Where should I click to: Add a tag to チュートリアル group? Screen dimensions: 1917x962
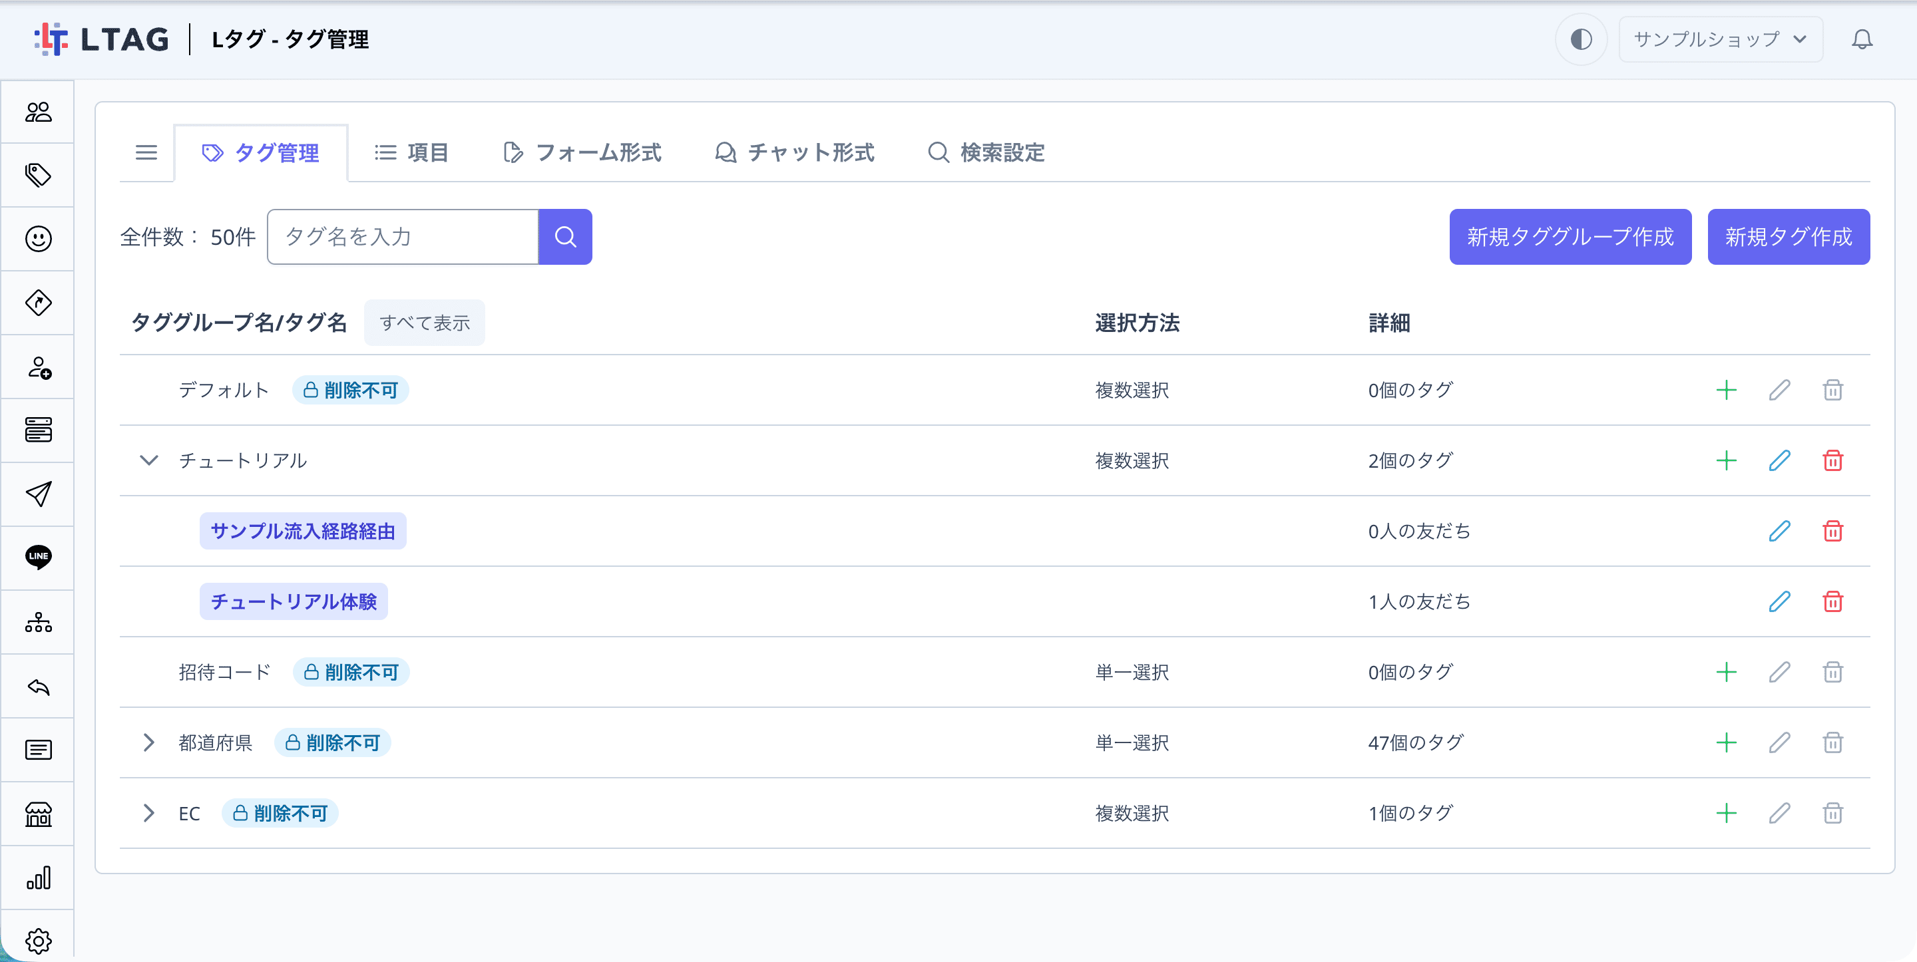tap(1726, 460)
